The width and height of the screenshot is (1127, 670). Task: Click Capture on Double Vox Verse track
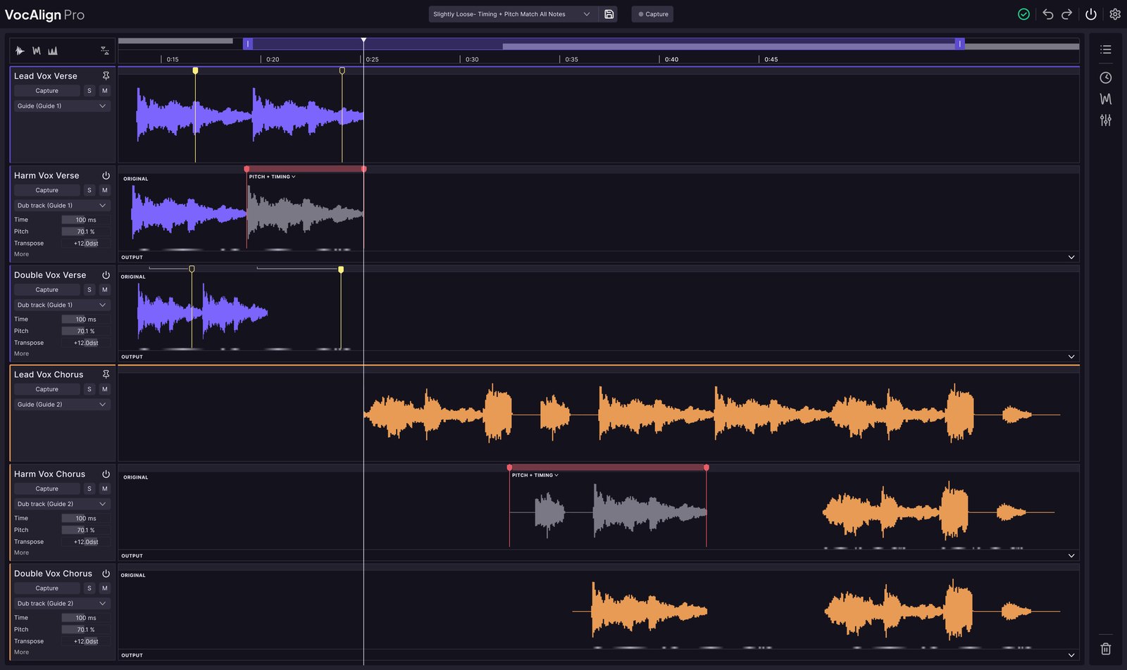point(47,290)
